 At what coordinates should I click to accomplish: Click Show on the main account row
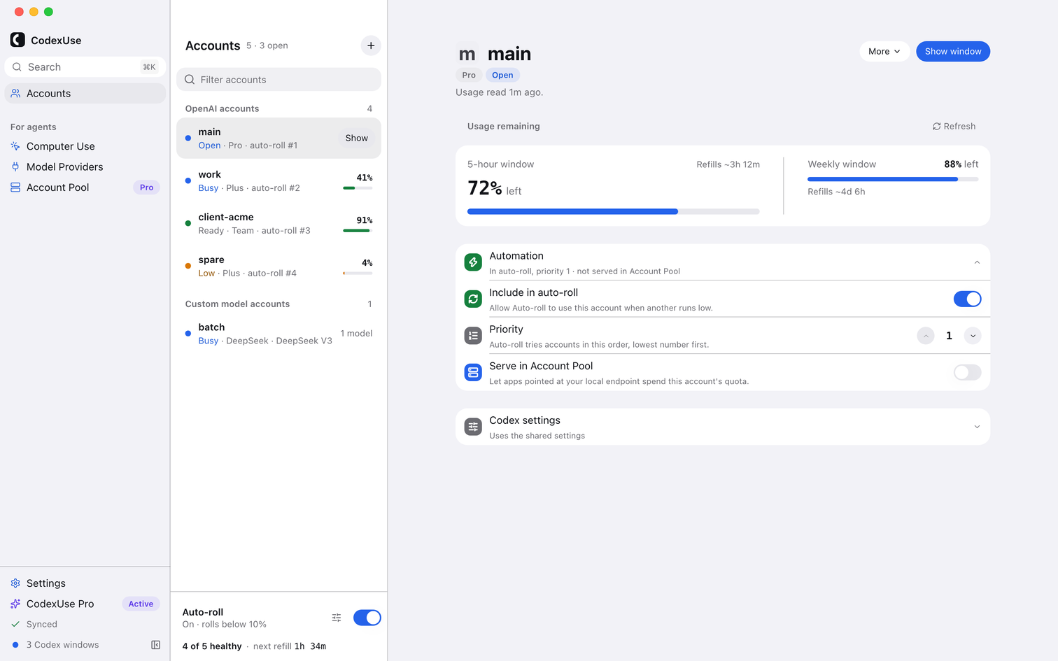pyautogui.click(x=356, y=138)
